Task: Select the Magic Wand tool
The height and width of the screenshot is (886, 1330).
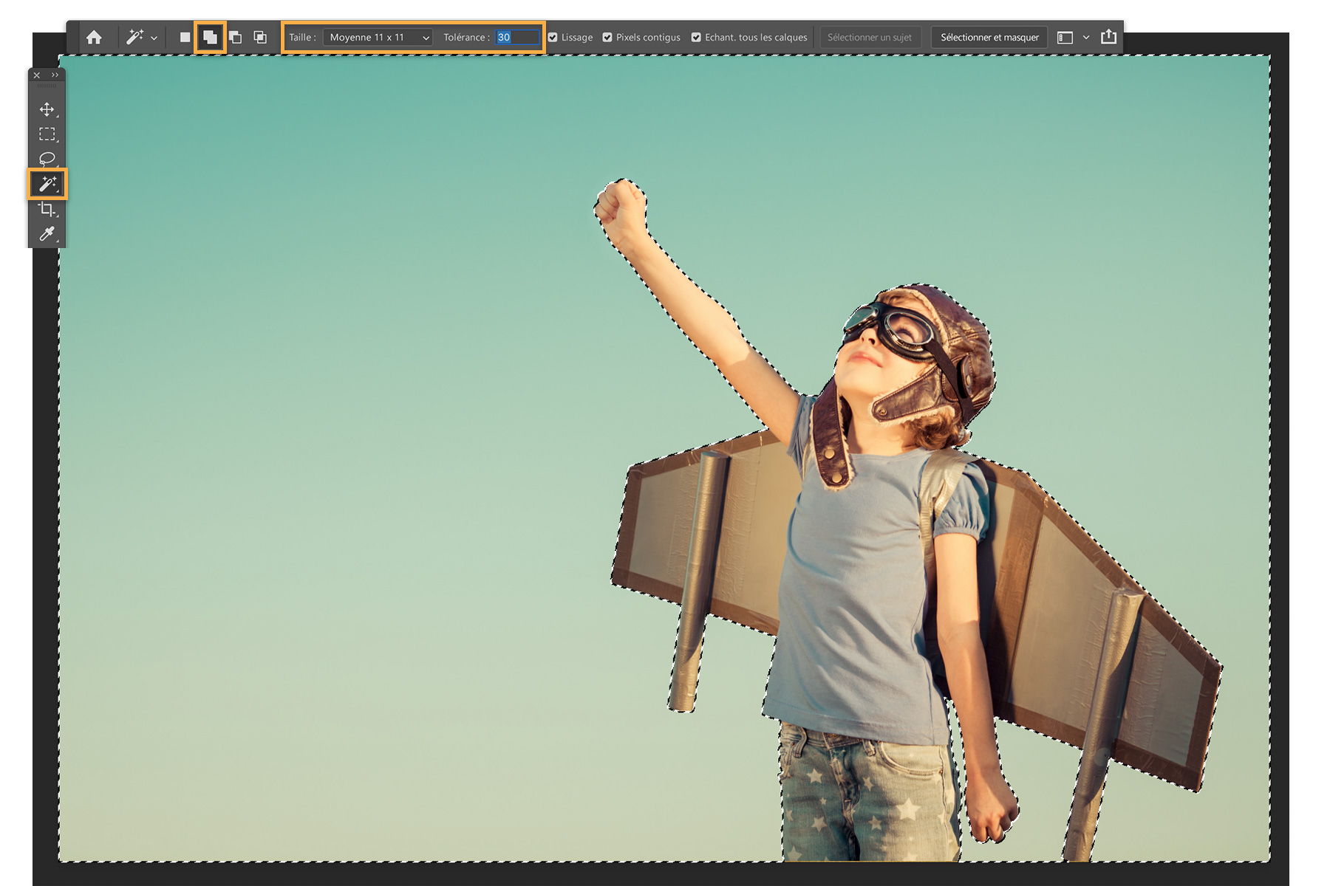Action: (x=47, y=184)
